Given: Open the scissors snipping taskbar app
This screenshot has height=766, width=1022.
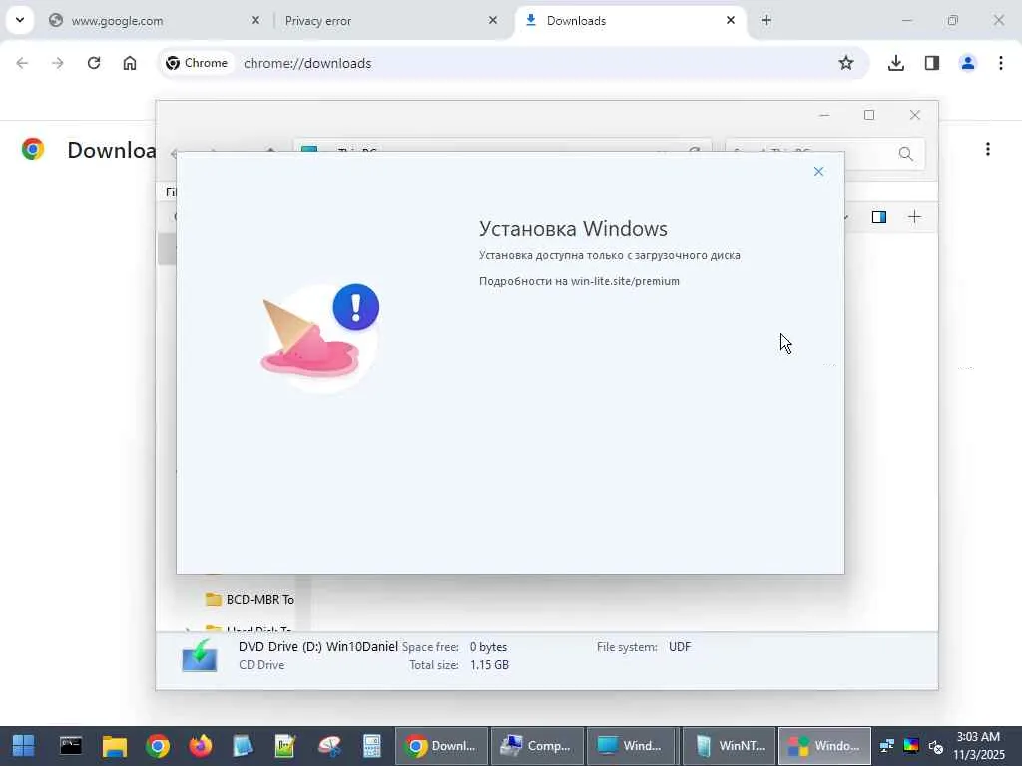Looking at the screenshot, I should point(329,746).
